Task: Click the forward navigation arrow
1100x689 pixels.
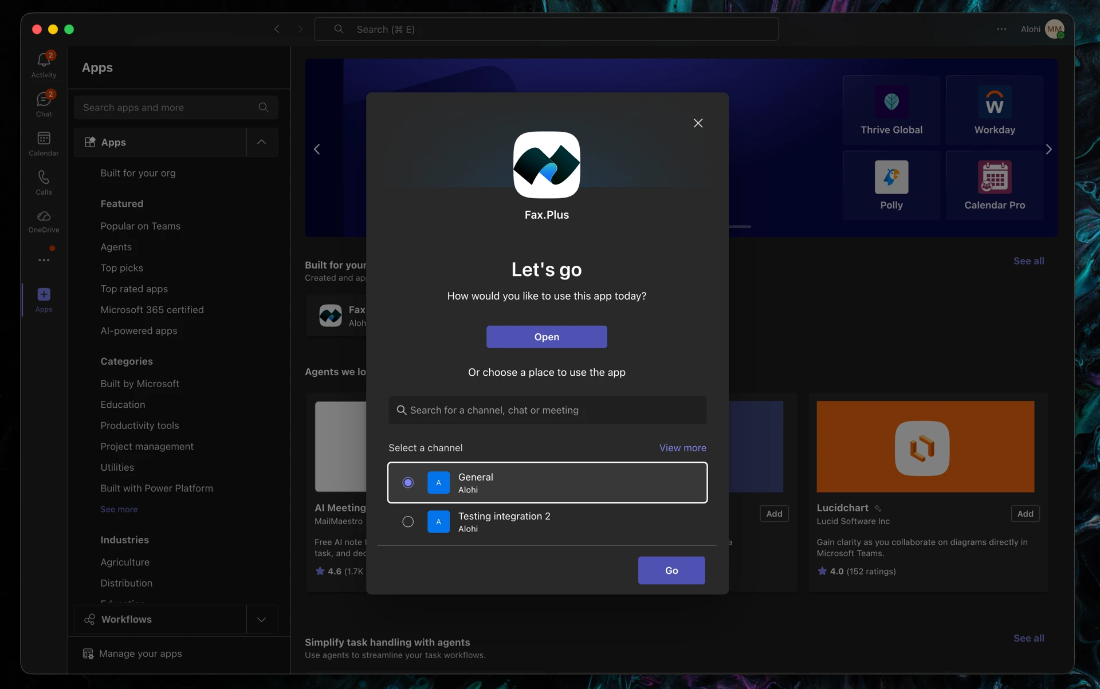Action: point(300,29)
